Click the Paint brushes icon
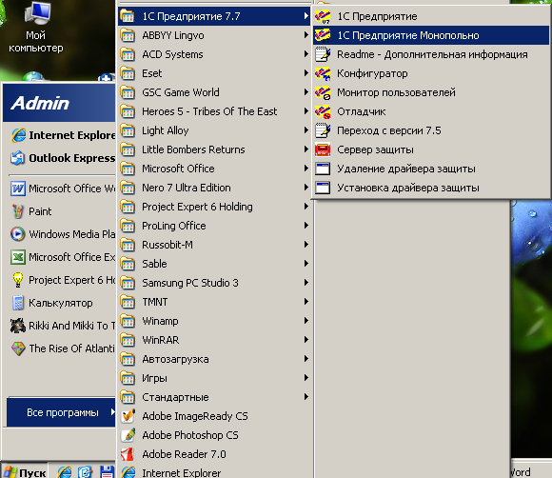Viewport: 552px width, 478px height. pos(17,211)
